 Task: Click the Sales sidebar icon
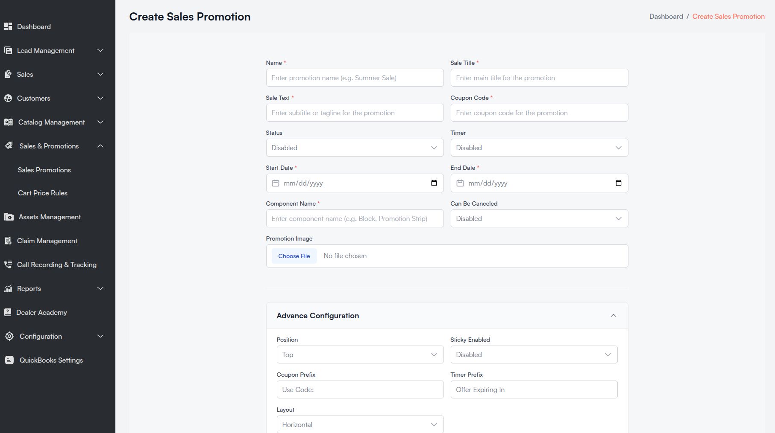8,74
